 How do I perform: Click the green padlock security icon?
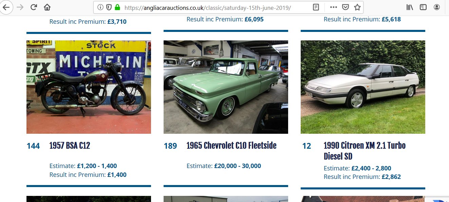coord(117,7)
